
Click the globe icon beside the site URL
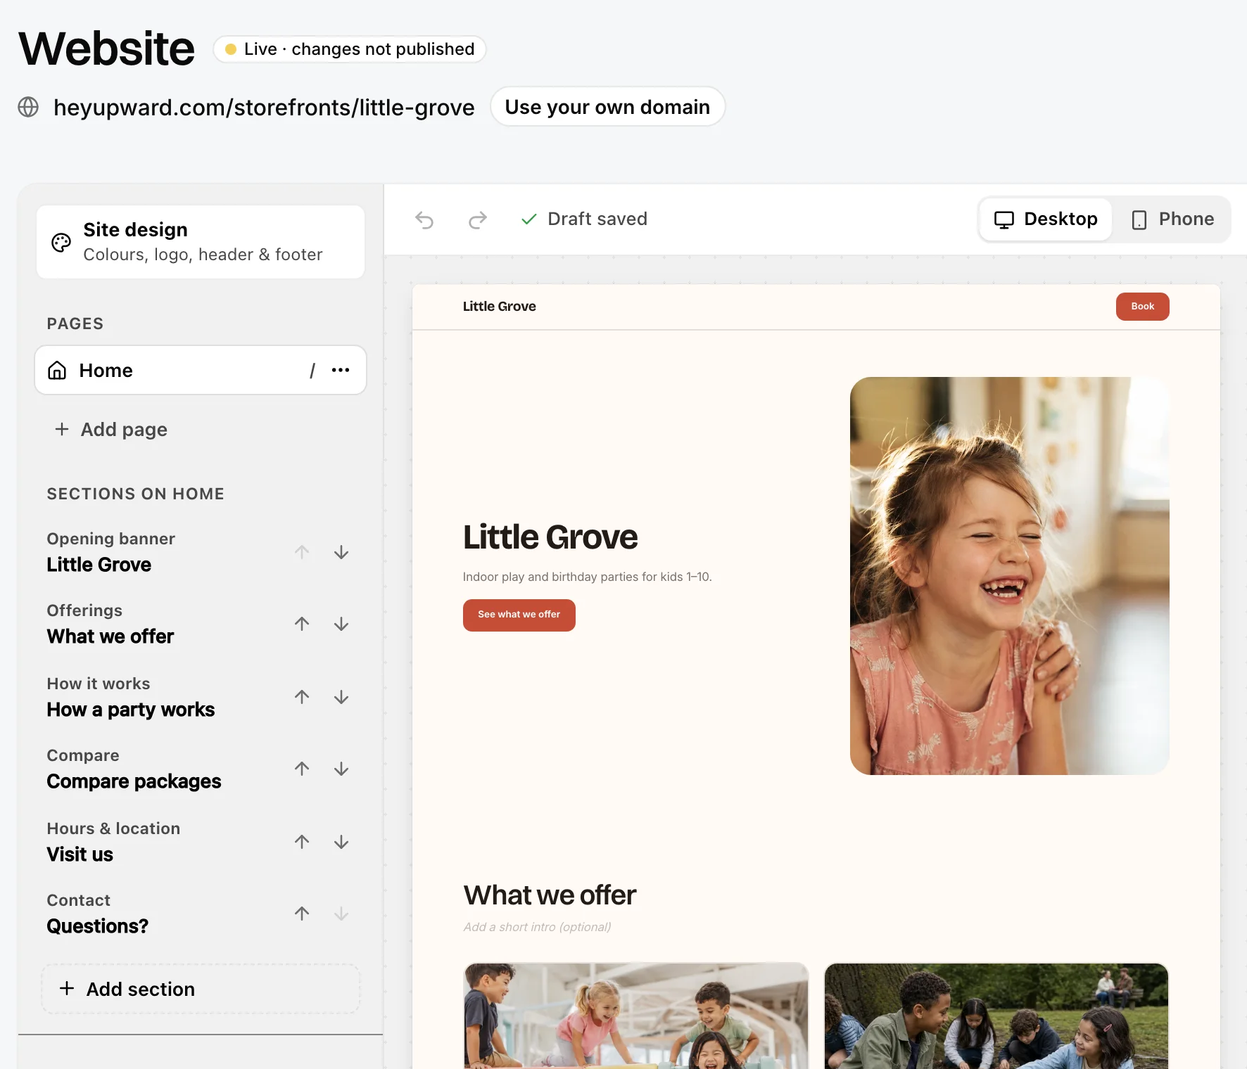click(28, 107)
